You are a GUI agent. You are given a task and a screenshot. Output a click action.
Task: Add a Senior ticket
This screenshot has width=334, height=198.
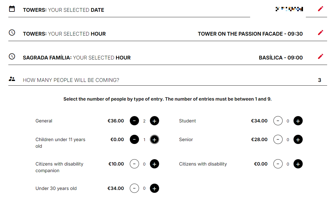pyautogui.click(x=298, y=140)
